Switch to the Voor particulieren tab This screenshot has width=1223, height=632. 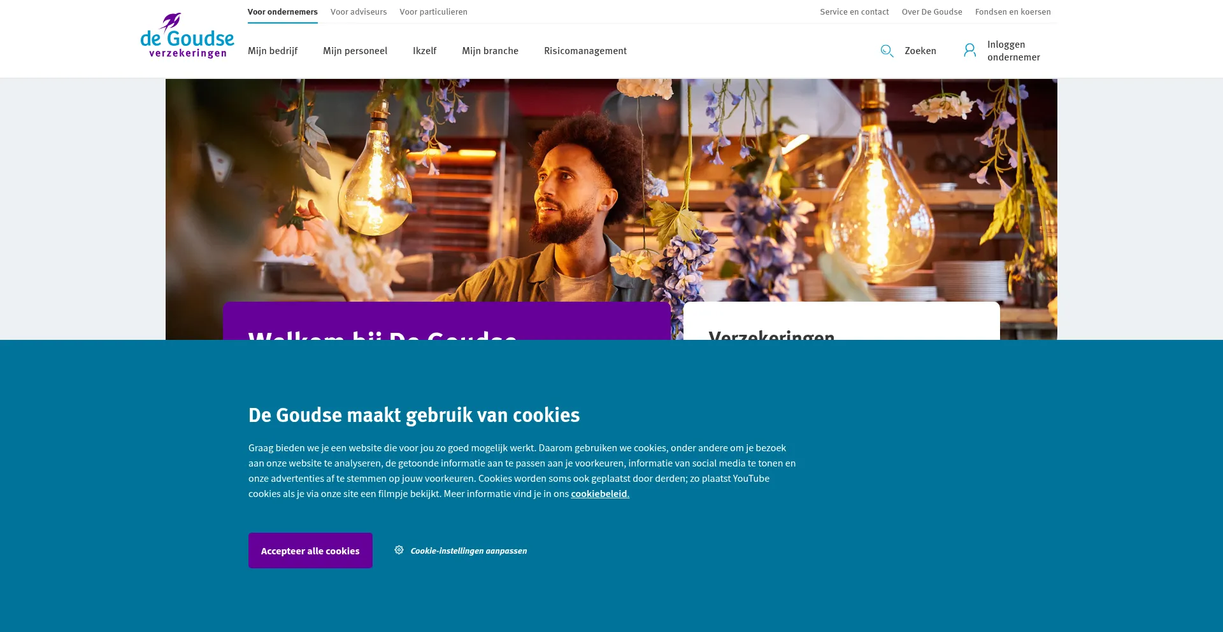click(x=433, y=12)
